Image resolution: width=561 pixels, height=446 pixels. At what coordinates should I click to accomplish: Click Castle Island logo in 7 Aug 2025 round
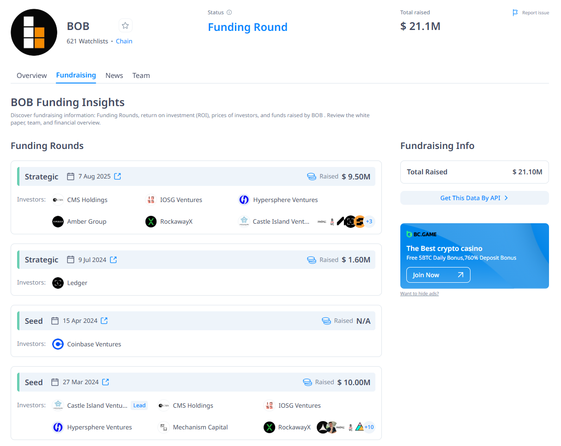tap(244, 221)
